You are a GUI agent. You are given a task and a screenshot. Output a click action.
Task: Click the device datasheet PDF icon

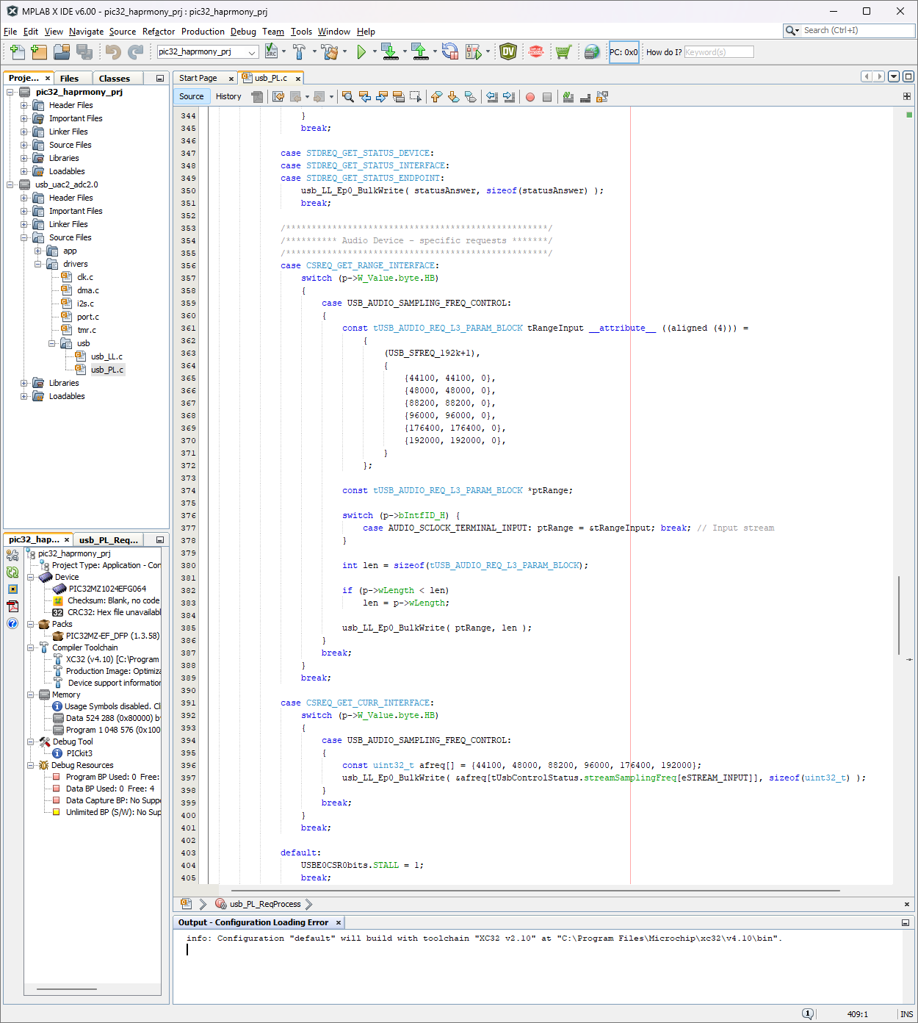[12, 606]
